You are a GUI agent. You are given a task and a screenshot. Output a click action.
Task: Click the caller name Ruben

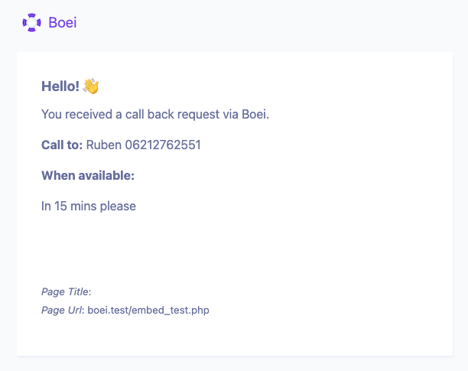tap(104, 145)
